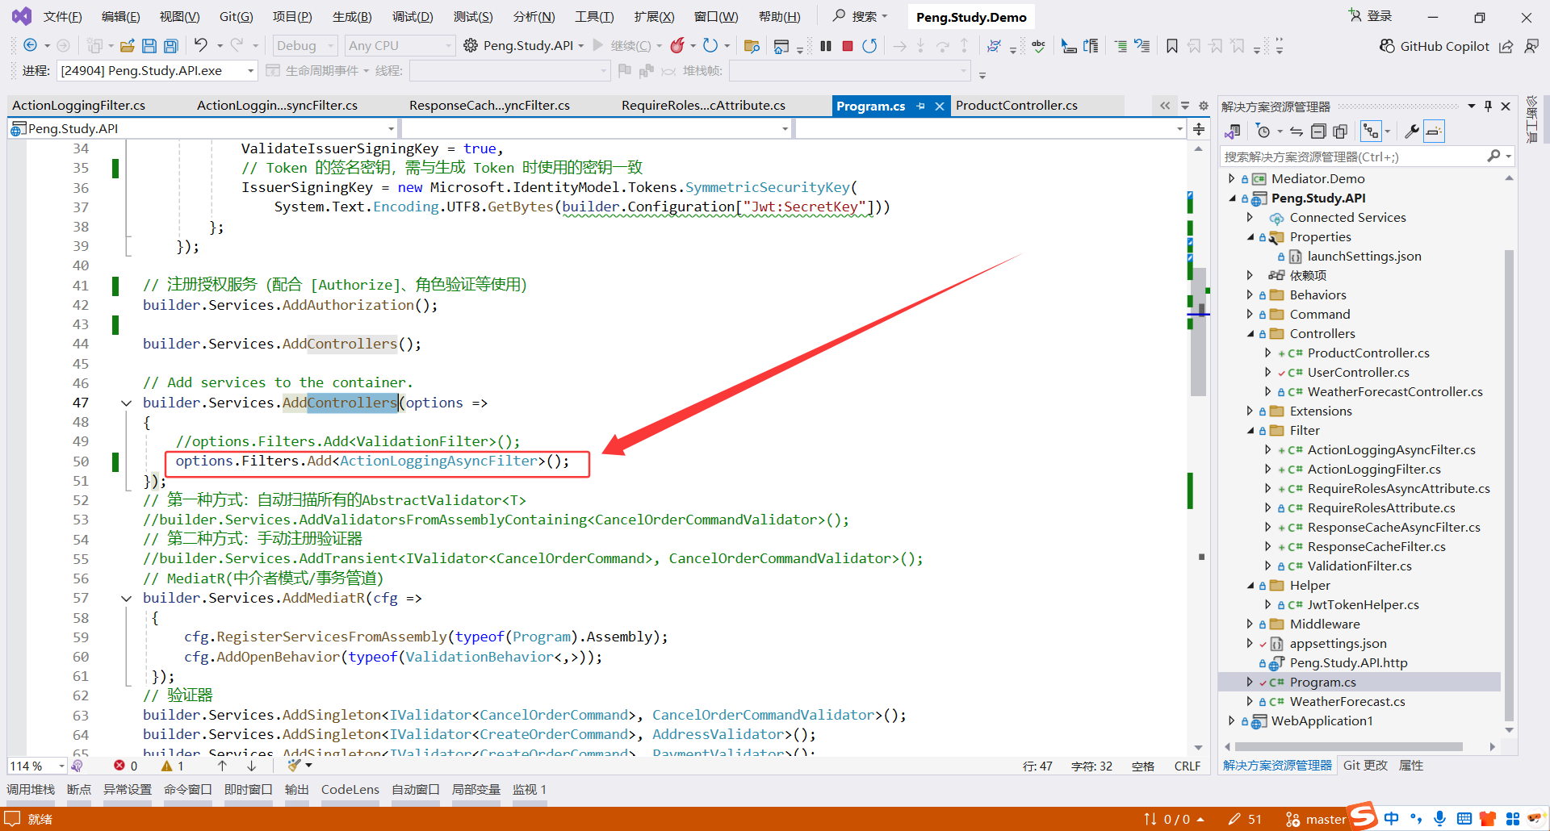Click the master branch in status bar
This screenshot has width=1550, height=831.
coord(1316,819)
